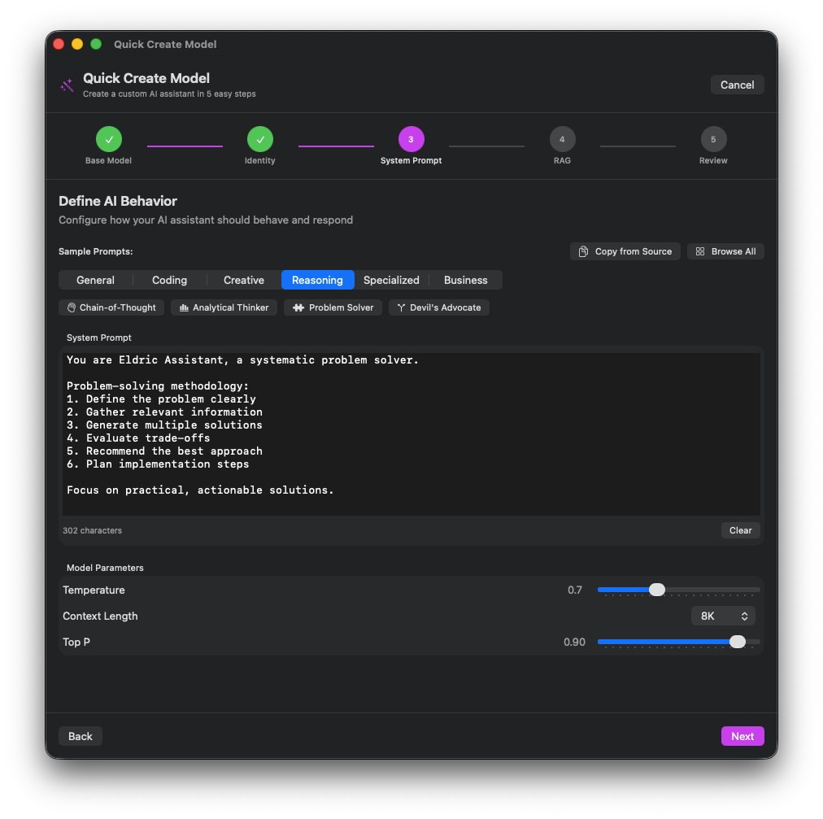Click the Top P slider handle
This screenshot has width=823, height=819.
[x=738, y=642]
